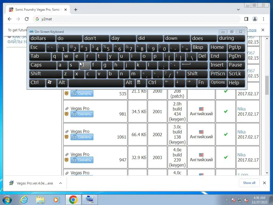273x205 pixels.
Task: Open Nika's profile in the 2.0h row
Action: pyautogui.click(x=241, y=109)
